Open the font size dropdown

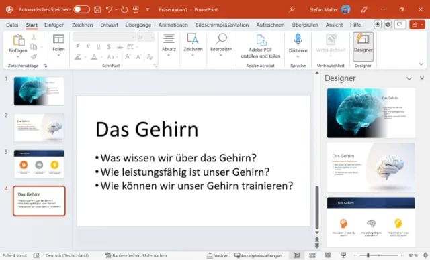153,37
